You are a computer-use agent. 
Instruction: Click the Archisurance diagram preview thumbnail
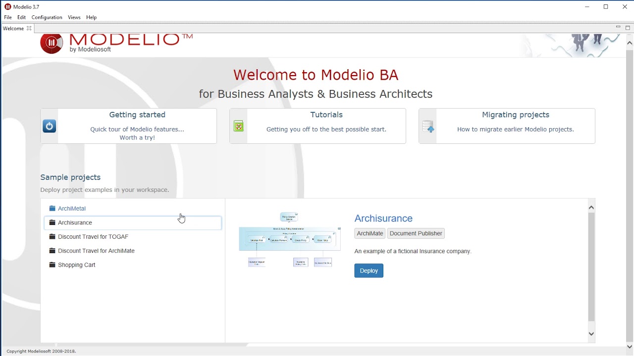pos(290,240)
